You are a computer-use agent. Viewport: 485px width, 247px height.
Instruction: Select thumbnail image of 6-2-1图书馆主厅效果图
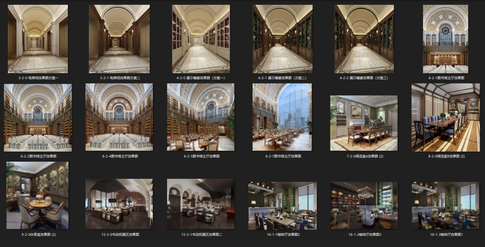coord(446,39)
